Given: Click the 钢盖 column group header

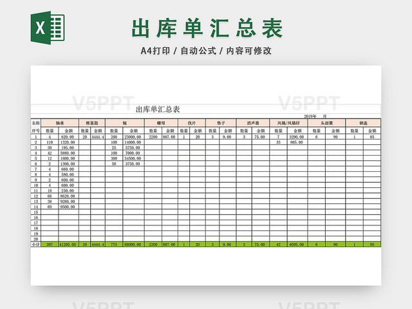Looking at the screenshot, I should (x=363, y=123).
